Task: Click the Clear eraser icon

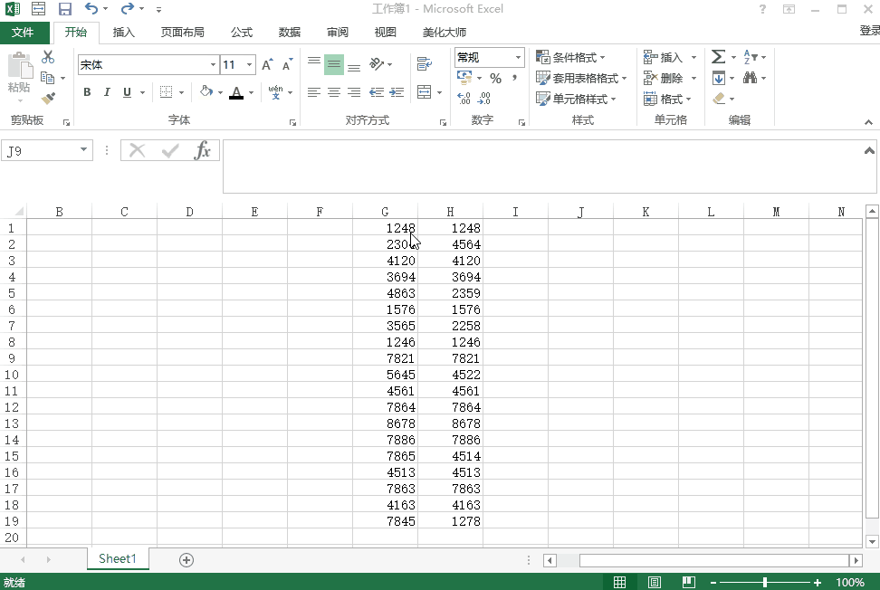Action: click(719, 99)
